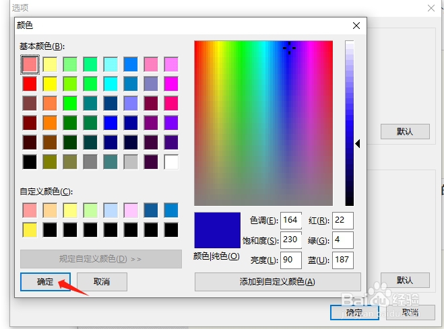
Task: Click the rainbow color spectrum area
Action: [x=263, y=123]
